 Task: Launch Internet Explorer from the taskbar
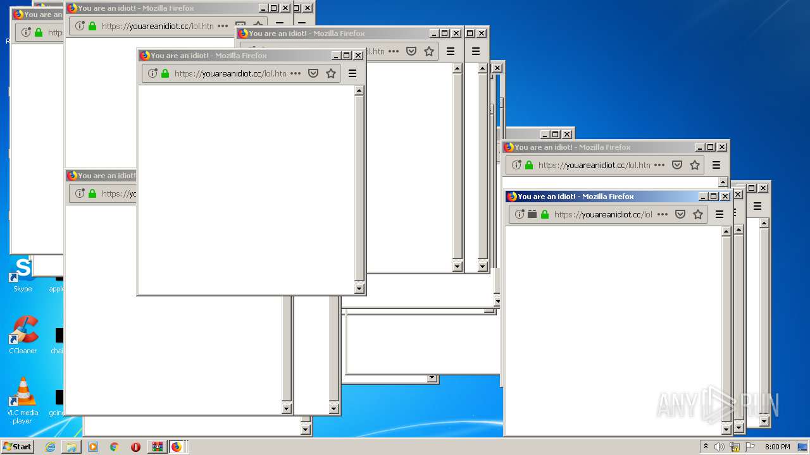(x=50, y=447)
